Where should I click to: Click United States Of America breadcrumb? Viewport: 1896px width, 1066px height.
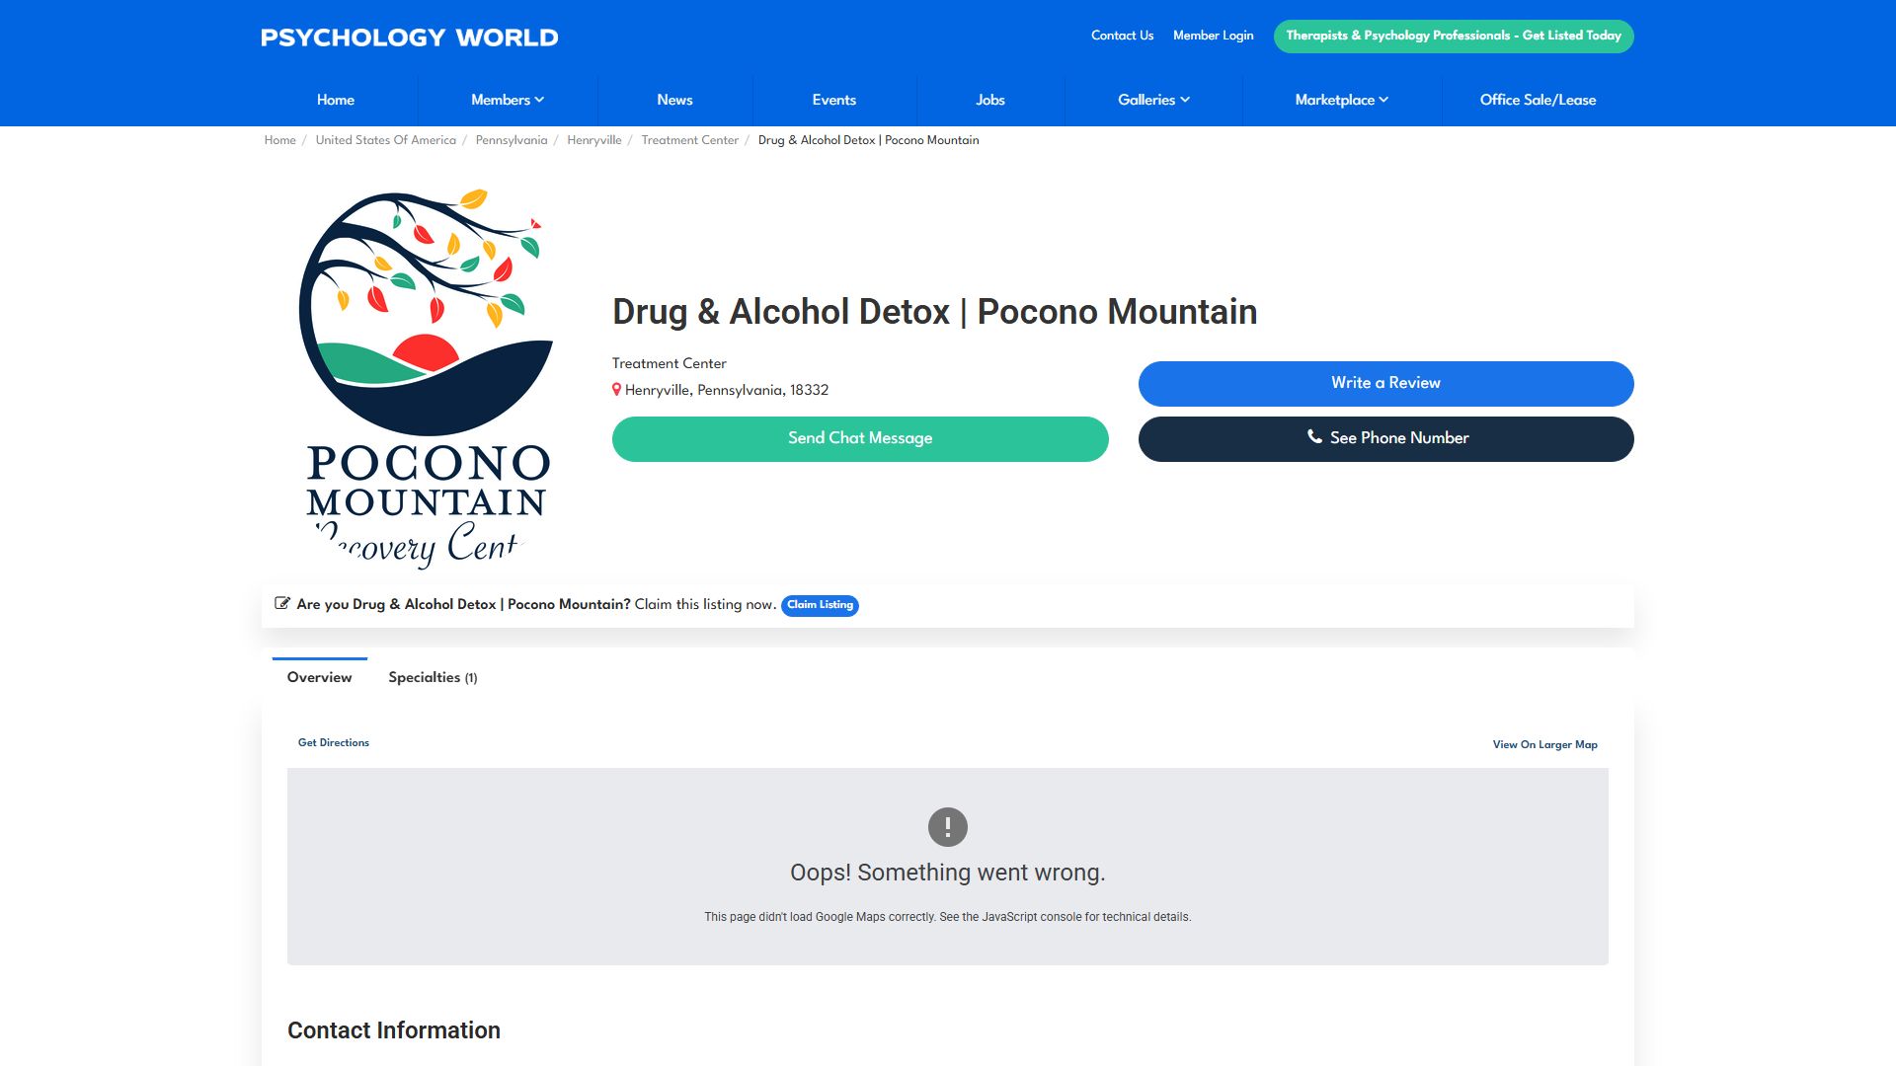385,140
